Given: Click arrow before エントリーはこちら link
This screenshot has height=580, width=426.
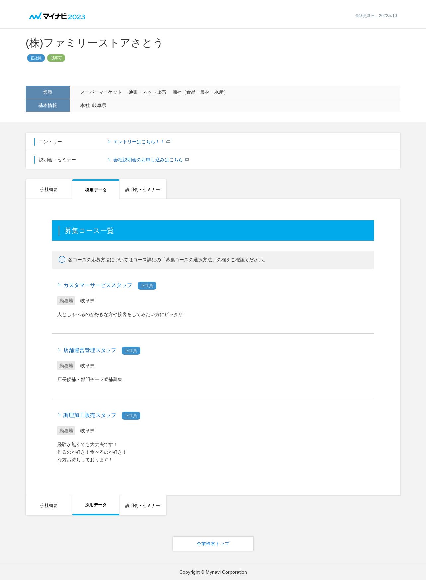Looking at the screenshot, I should [109, 142].
